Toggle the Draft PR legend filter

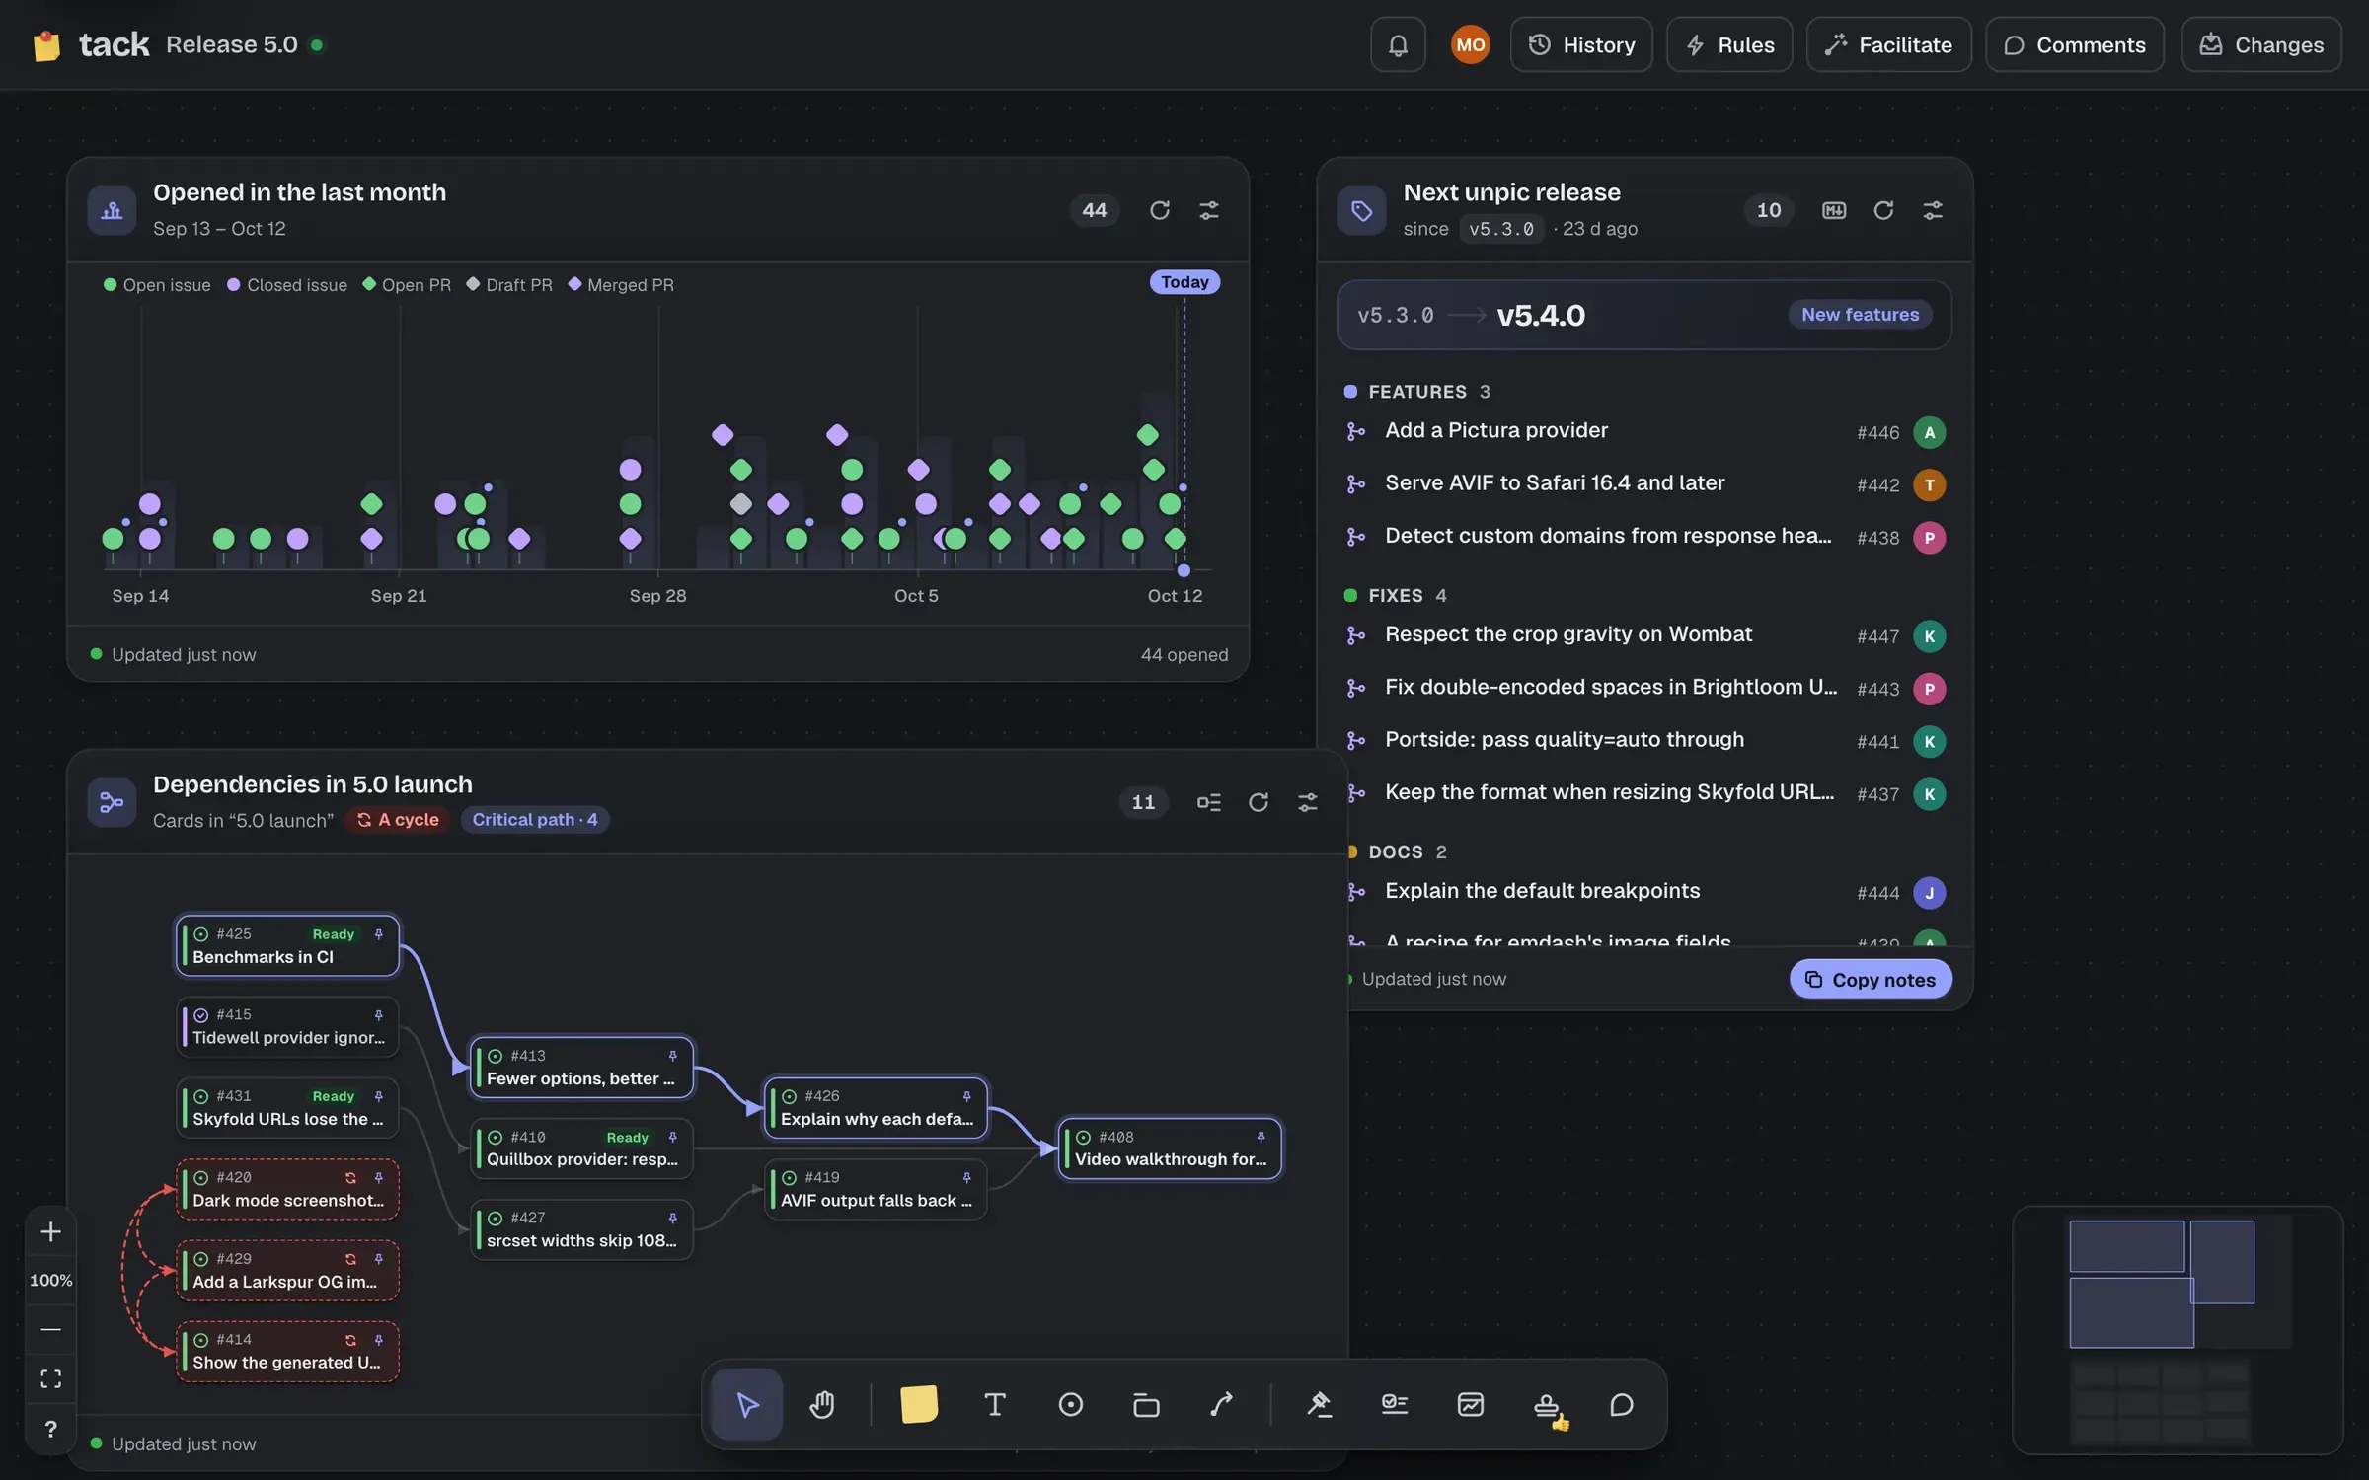[x=509, y=285]
